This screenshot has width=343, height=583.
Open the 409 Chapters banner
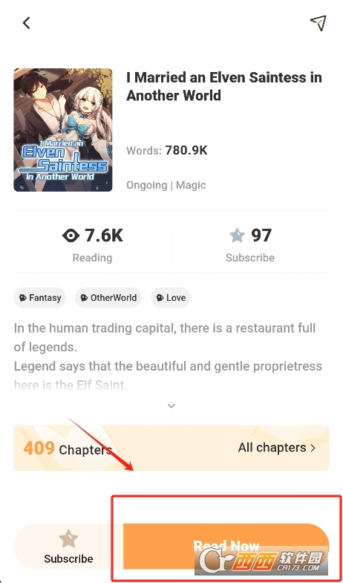tap(171, 448)
